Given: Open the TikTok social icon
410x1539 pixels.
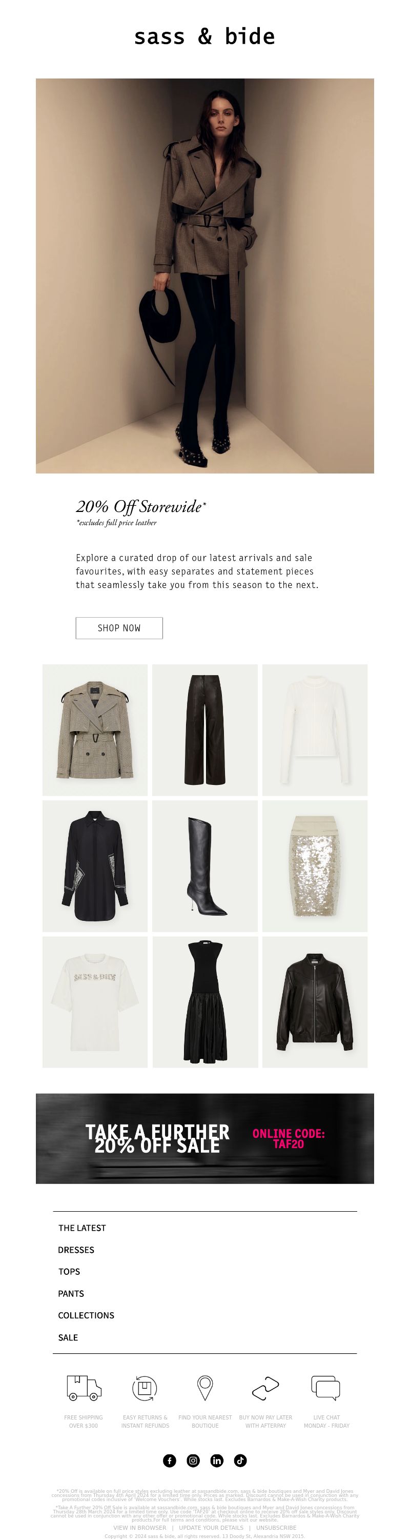Looking at the screenshot, I should pos(240,1460).
